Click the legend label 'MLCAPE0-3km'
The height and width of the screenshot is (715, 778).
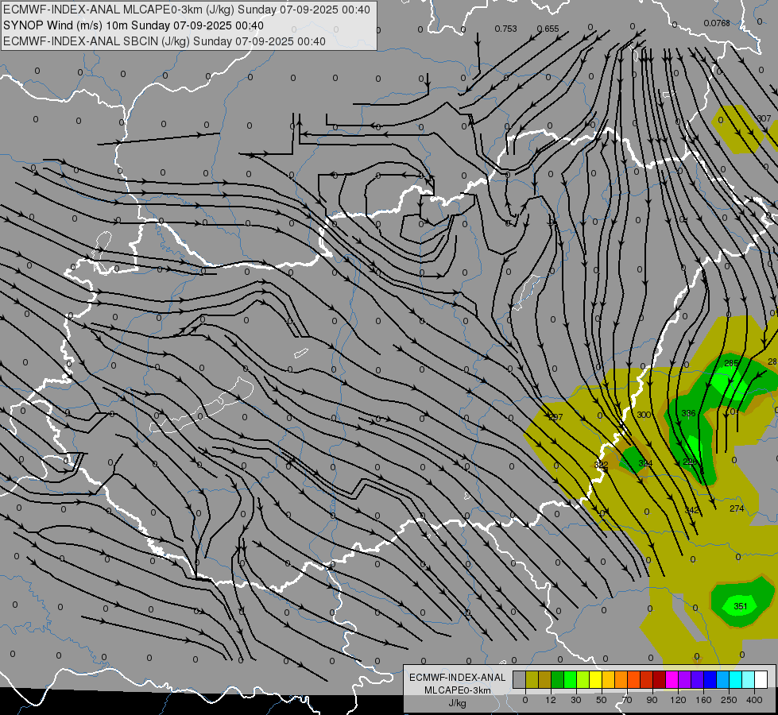pos(458,690)
